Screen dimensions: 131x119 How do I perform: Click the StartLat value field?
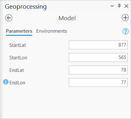(x=98, y=45)
